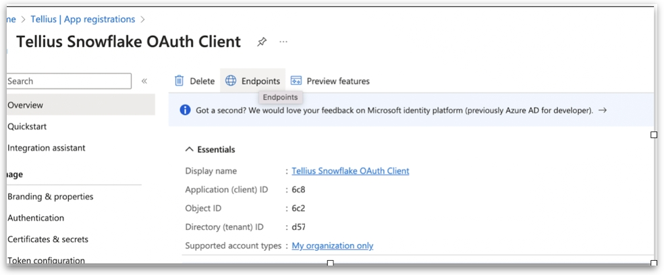Navigate to Tellius App registrations breadcrumb
Image resolution: width=664 pixels, height=275 pixels.
tap(82, 20)
